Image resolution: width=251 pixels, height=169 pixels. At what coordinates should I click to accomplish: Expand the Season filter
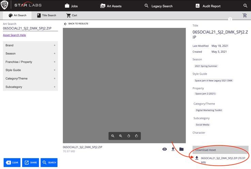(30, 53)
